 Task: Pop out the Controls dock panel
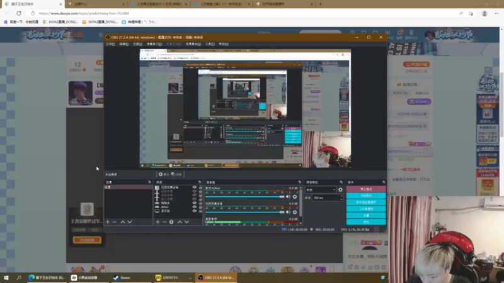pos(384,182)
